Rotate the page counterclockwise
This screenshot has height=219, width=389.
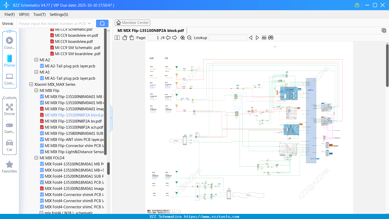(x=125, y=38)
